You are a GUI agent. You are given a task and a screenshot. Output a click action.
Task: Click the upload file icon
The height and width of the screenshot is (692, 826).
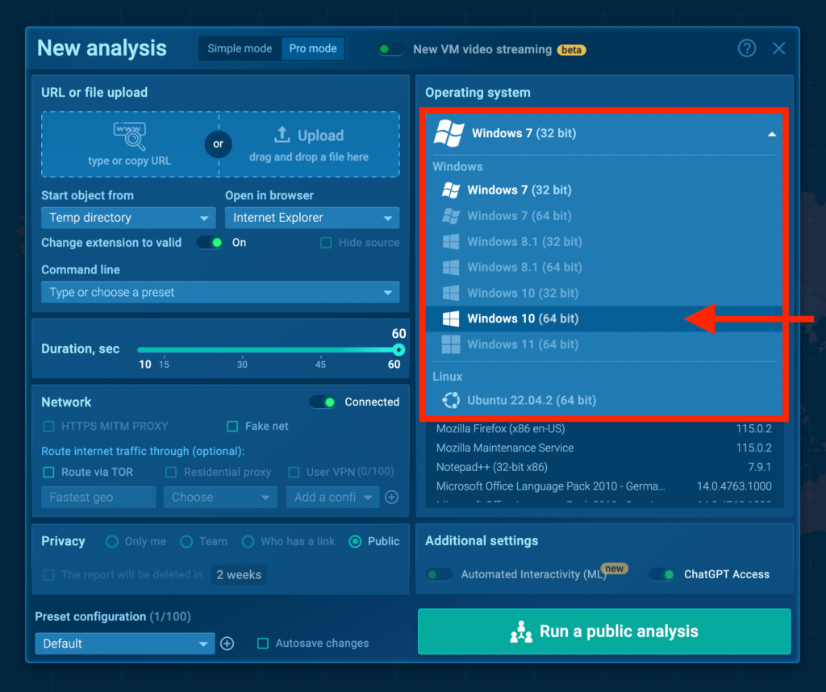[x=282, y=135]
